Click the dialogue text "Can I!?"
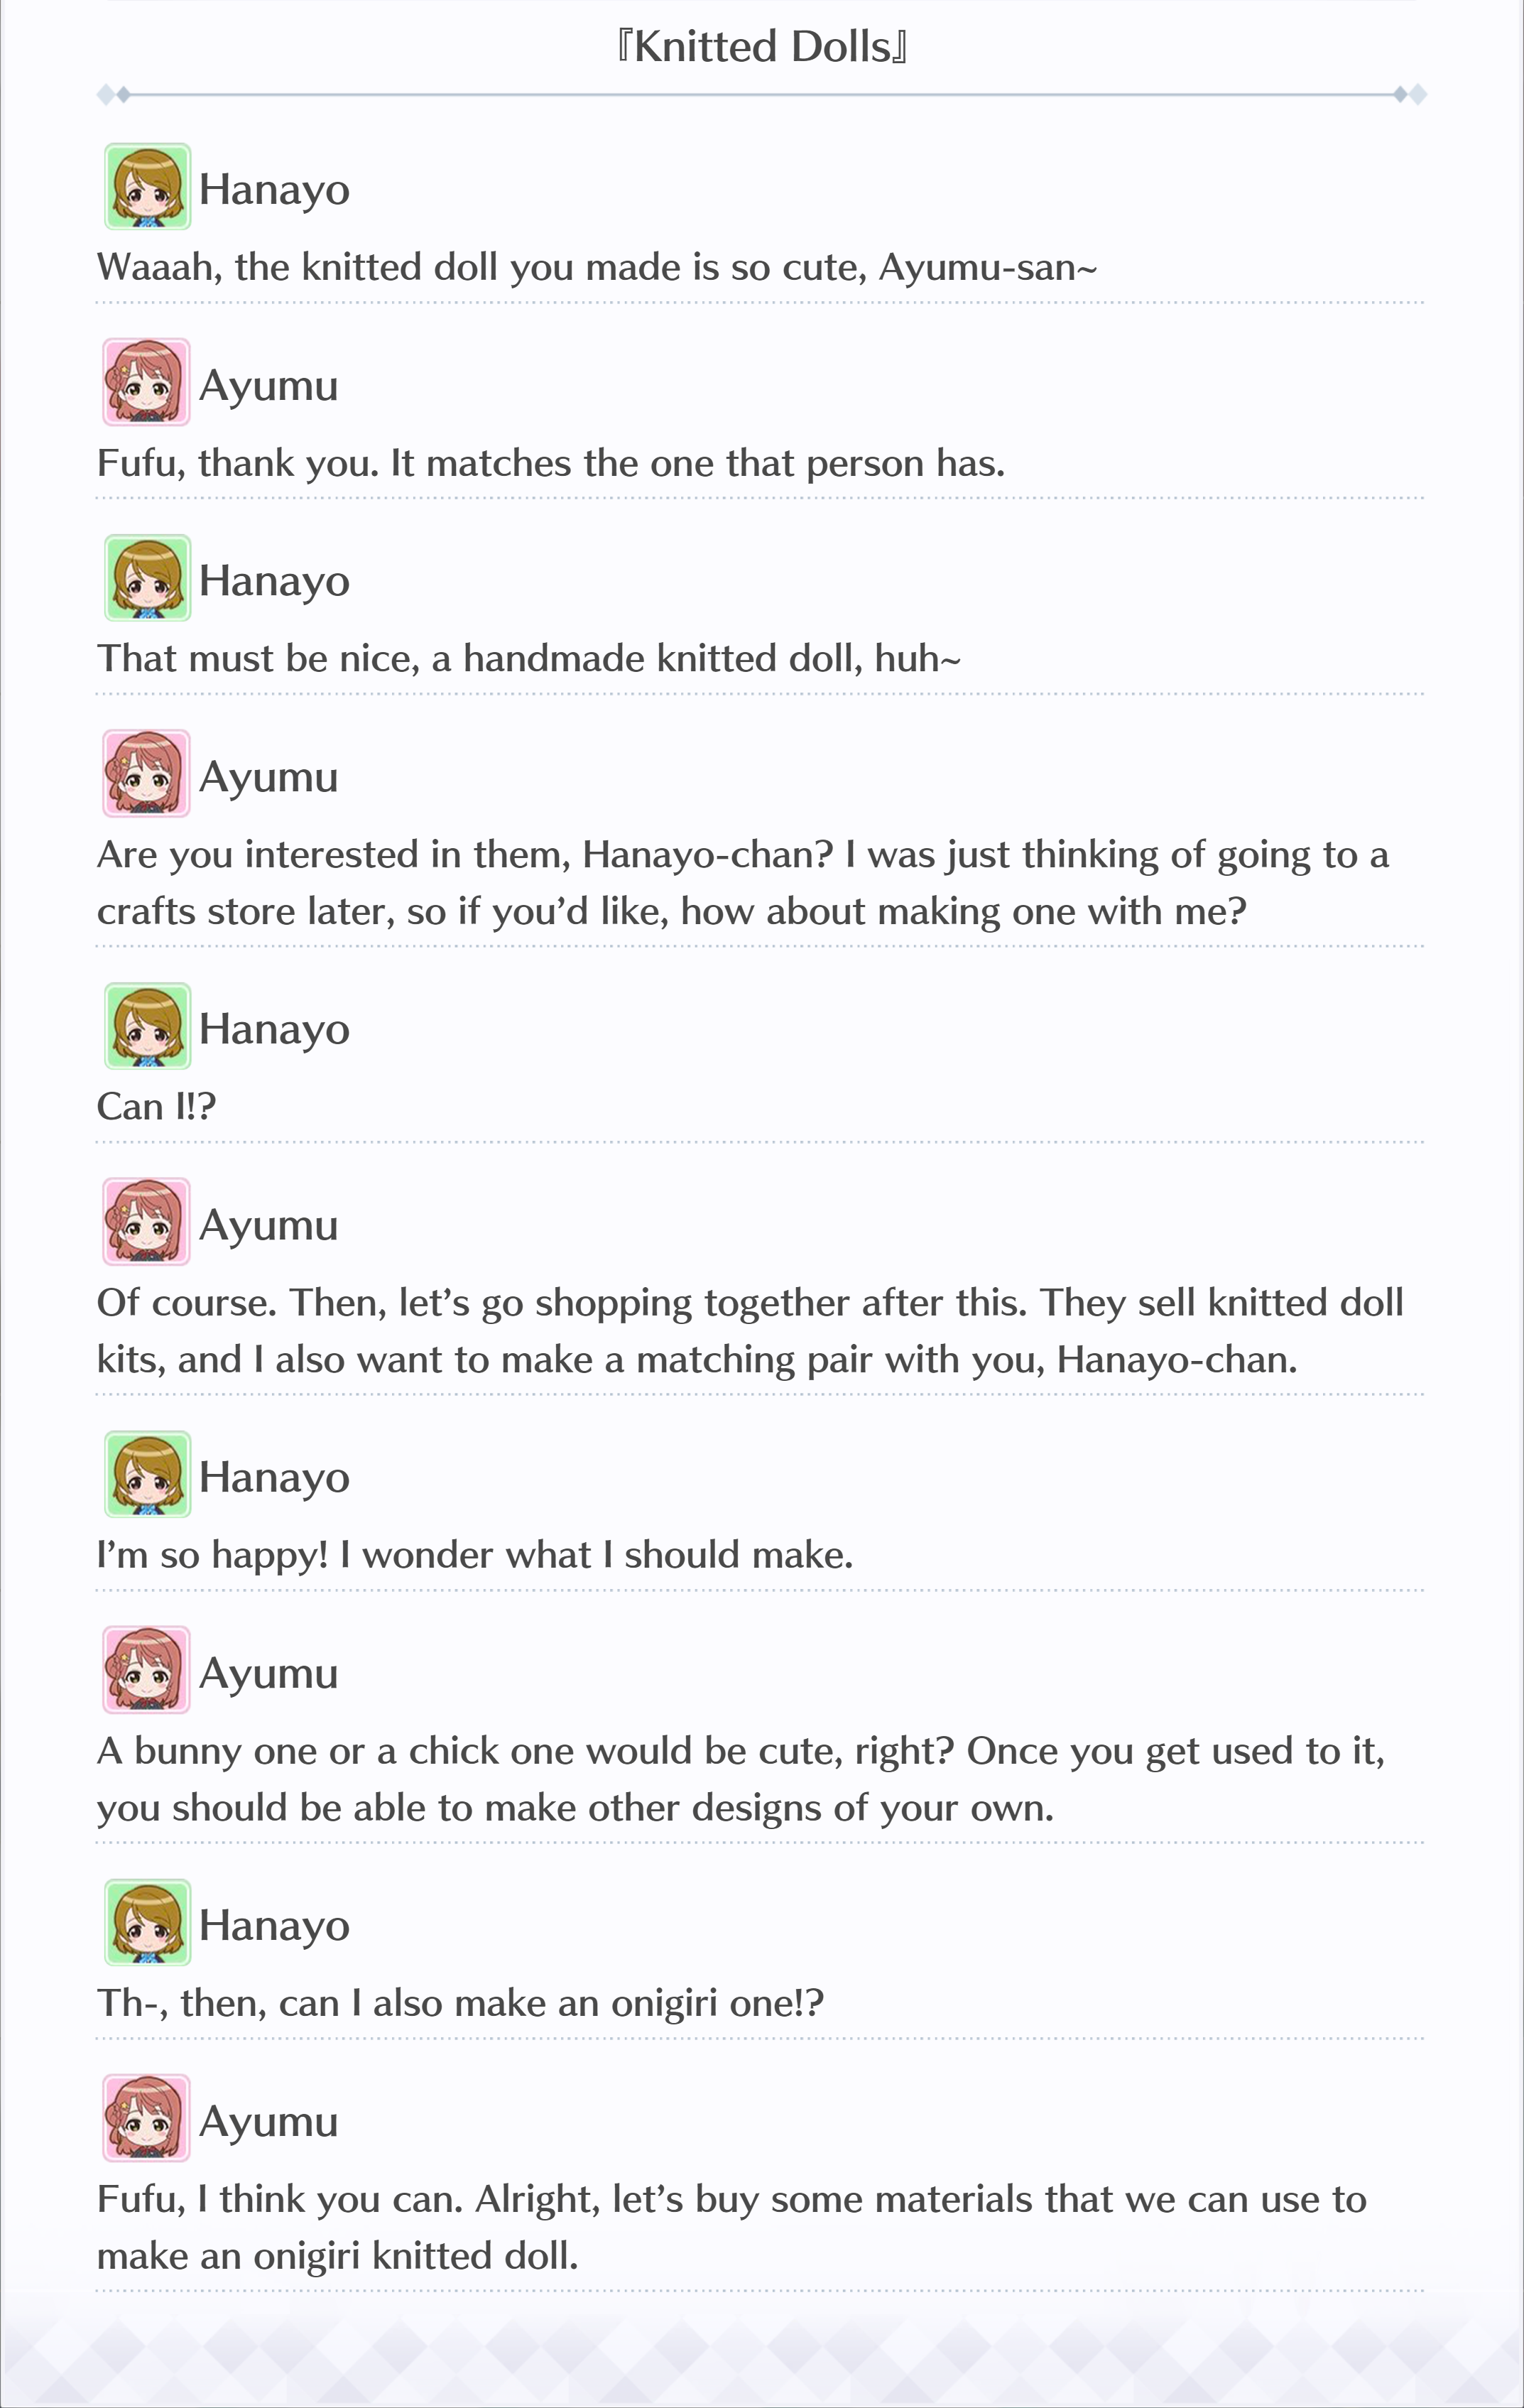 [156, 1107]
